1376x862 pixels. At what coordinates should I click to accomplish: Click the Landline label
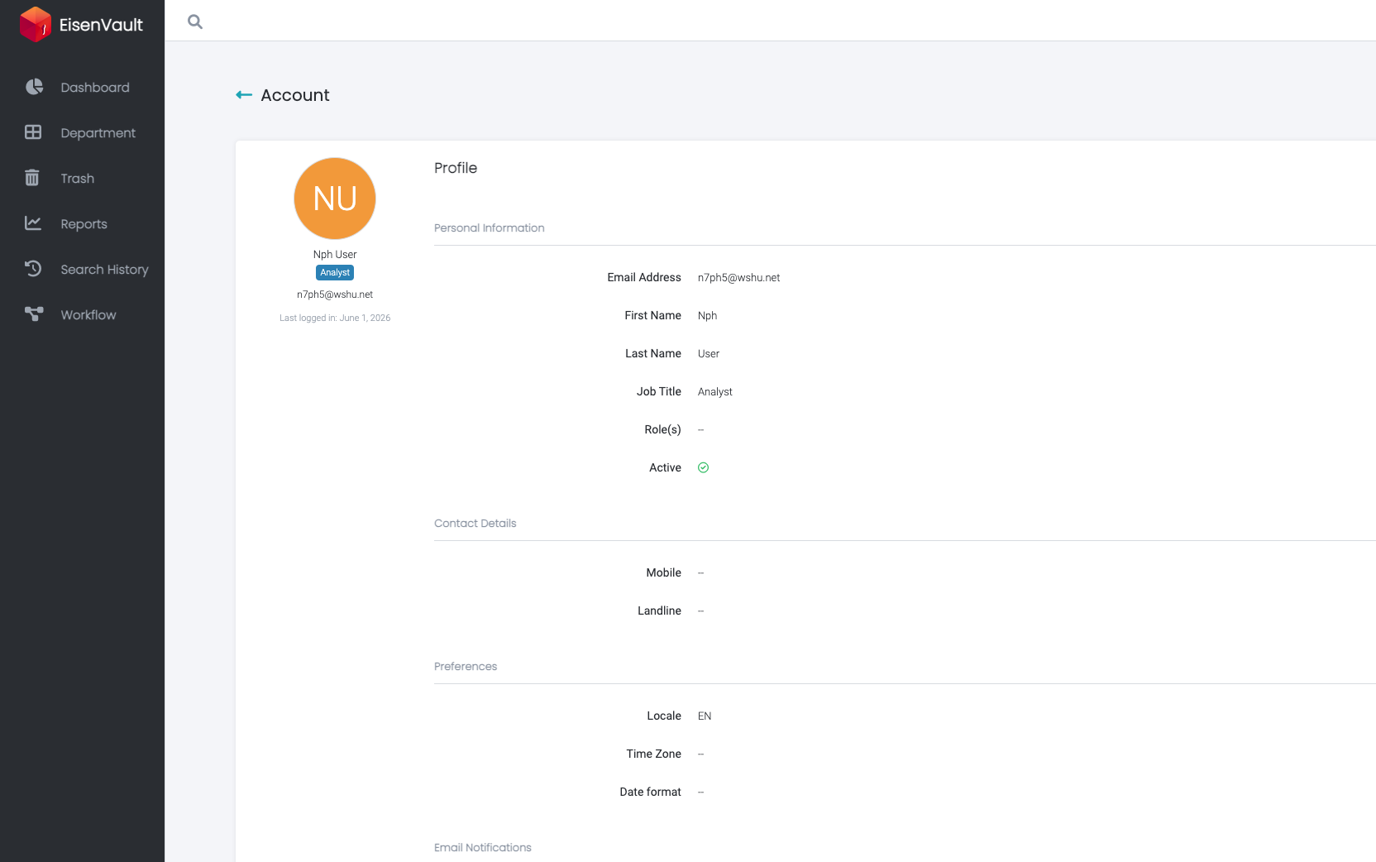[660, 611]
